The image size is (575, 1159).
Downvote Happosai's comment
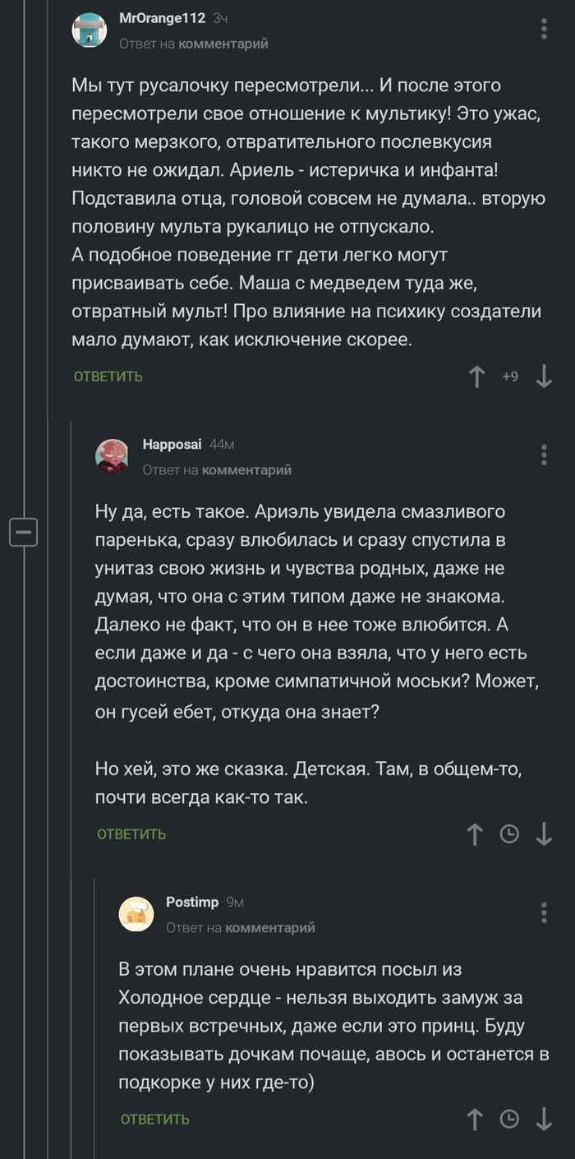[544, 833]
